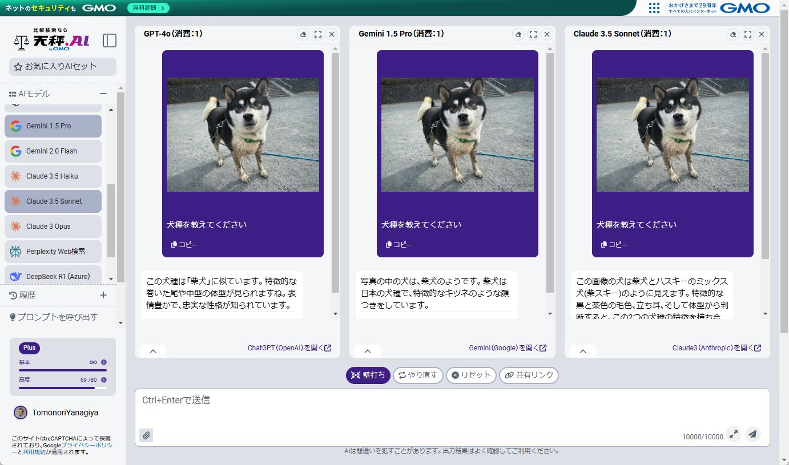
Task: Send the prompt with the paper plane icon
Action: [x=752, y=434]
